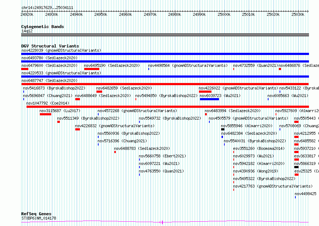Open nsv5696847 Chuang2021 variant
Image resolution: width=319 pixels, height=226 pixels.
click(x=48, y=96)
